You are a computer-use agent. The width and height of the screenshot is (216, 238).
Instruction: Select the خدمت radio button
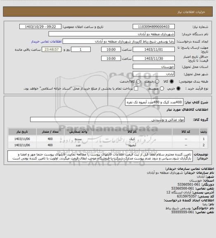coord(157,81)
